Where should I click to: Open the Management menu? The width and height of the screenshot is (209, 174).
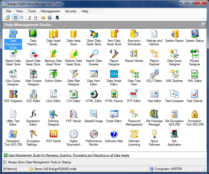click(x=50, y=11)
